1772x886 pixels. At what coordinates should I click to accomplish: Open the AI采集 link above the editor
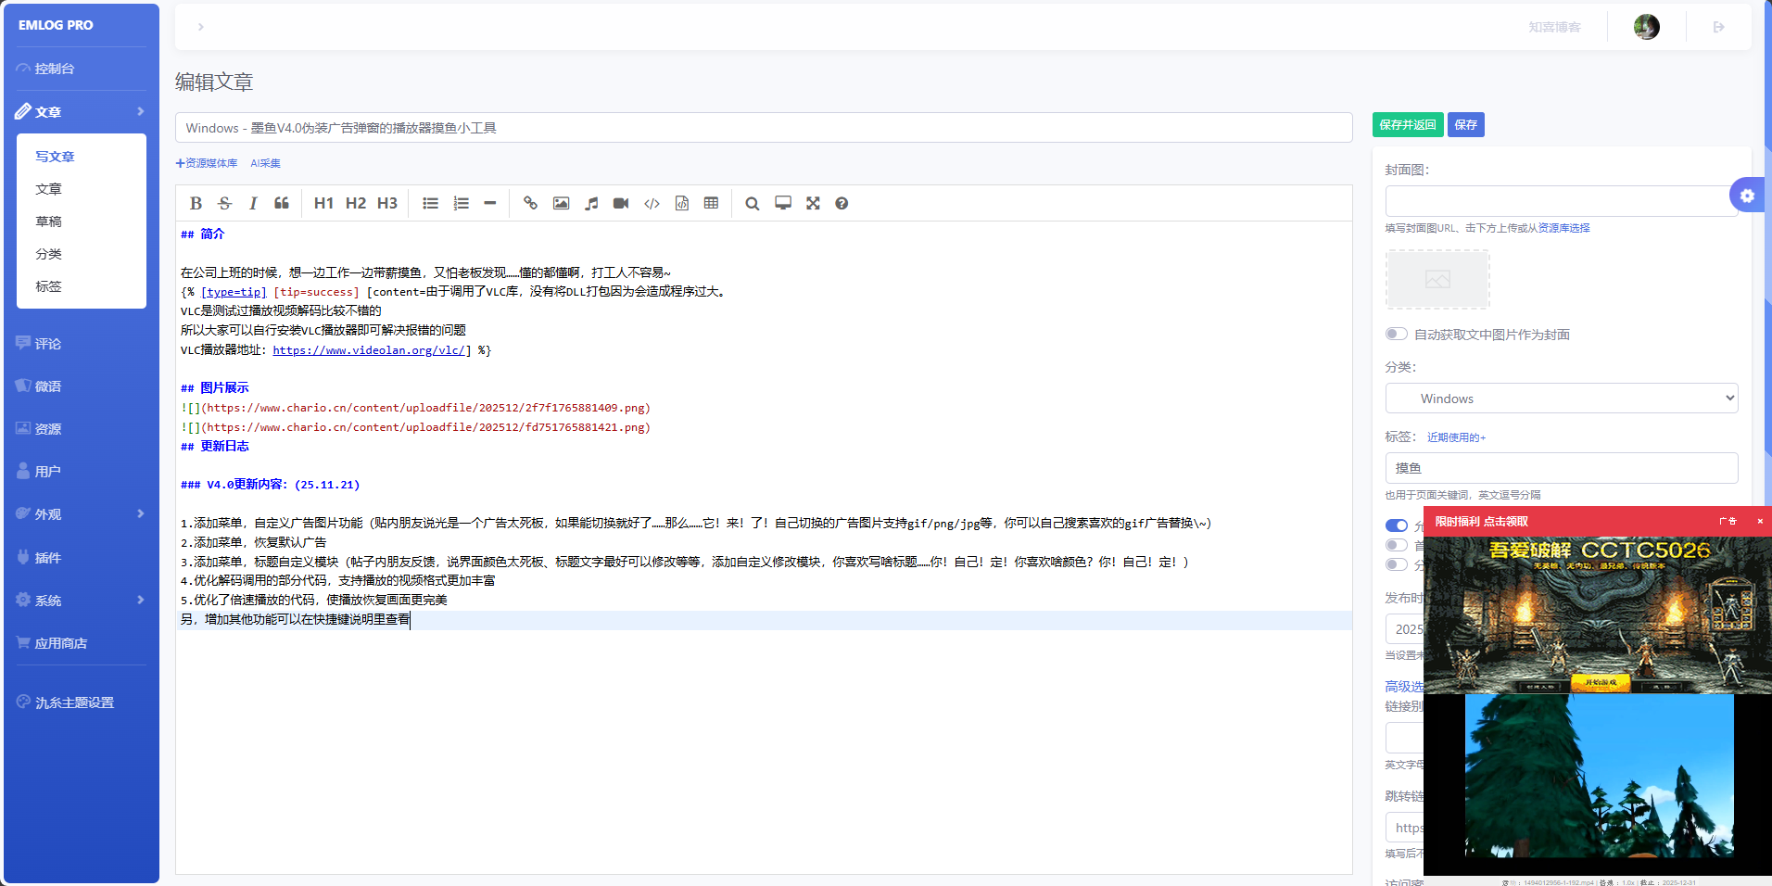(265, 163)
